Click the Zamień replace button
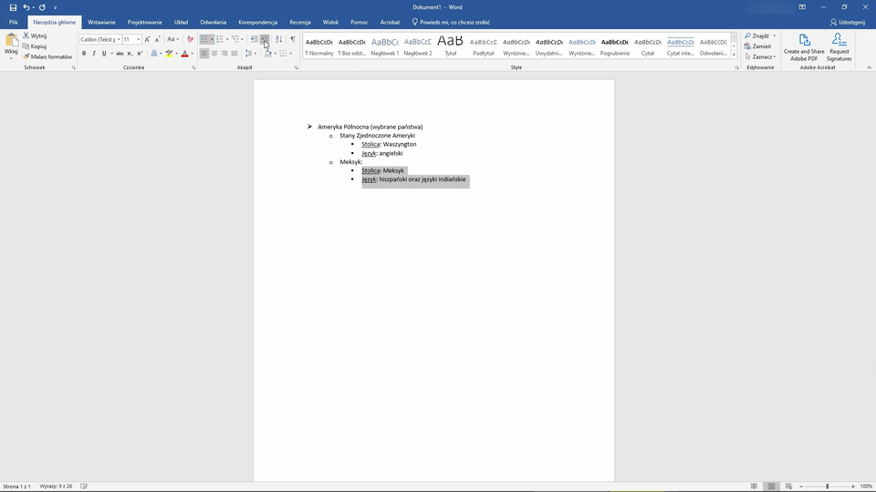The height and width of the screenshot is (492, 876). (x=760, y=46)
